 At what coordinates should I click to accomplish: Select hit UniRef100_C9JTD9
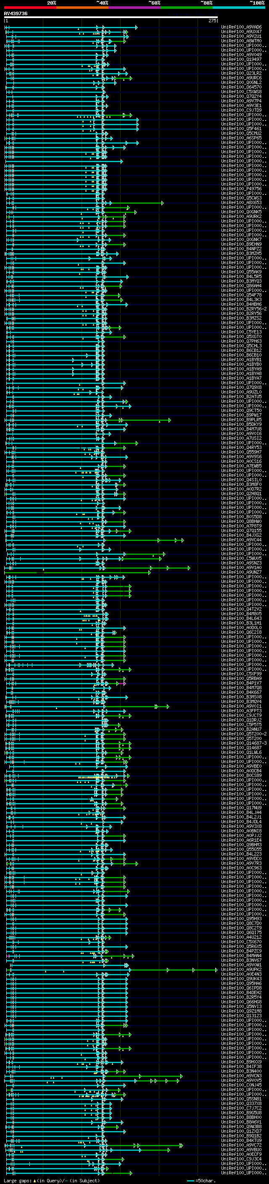(x=241, y=110)
